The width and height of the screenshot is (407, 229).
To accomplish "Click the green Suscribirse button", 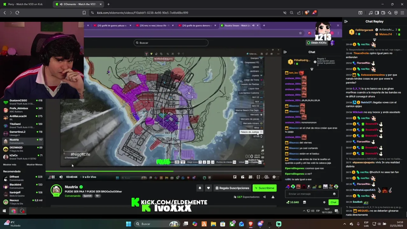I will click(x=265, y=188).
